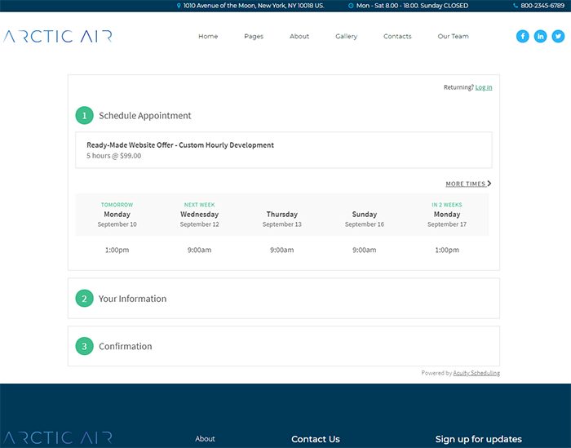The width and height of the screenshot is (571, 448).
Task: Open the Acuity Scheduling link
Action: (x=476, y=373)
